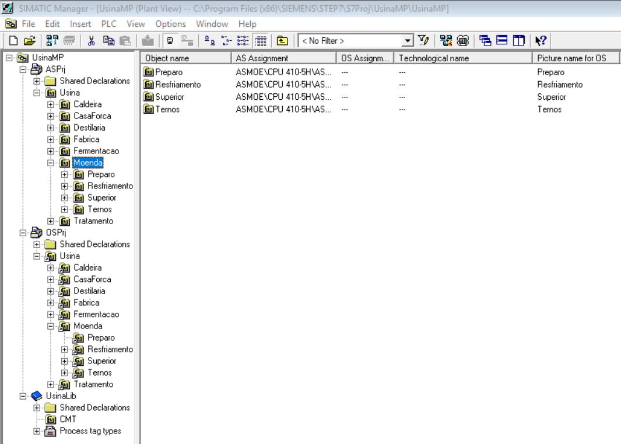Sort by AS Assignment column header
This screenshot has width=621, height=444.
pos(283,58)
